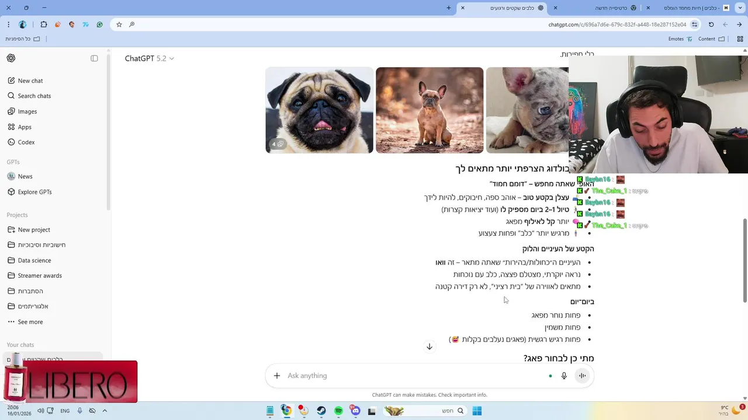Bookmark this page with the star icon
The width and height of the screenshot is (748, 420).
coord(119,24)
